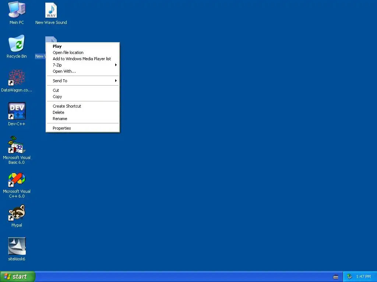This screenshot has height=282, width=377.
Task: Select Add to Windows Media Player list
Action: [83, 59]
